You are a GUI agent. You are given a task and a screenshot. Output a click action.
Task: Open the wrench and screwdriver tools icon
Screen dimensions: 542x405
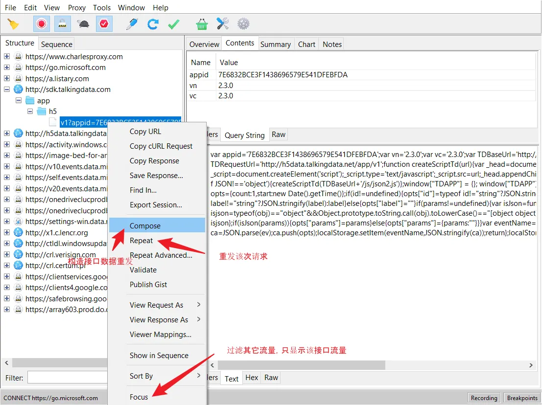[x=223, y=23]
